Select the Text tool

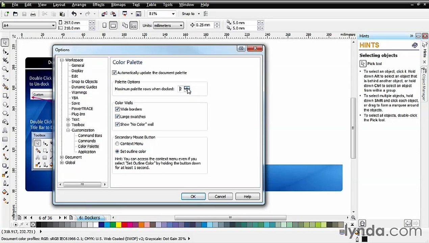coord(5,130)
